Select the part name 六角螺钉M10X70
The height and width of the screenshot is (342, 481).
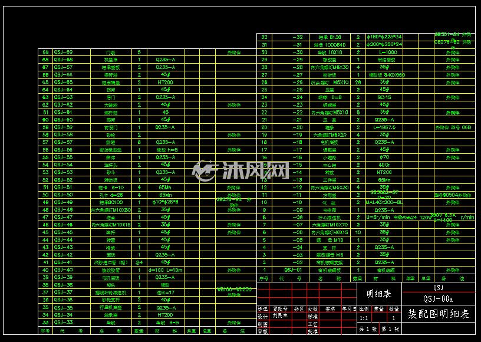point(330,225)
